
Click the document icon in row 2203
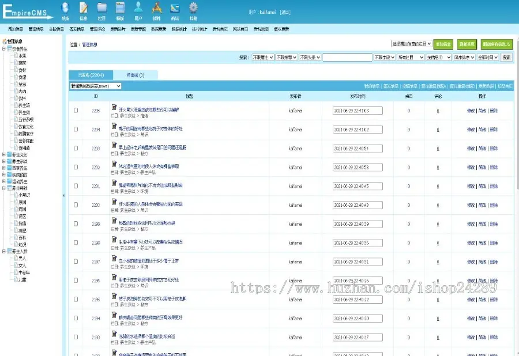(114, 145)
